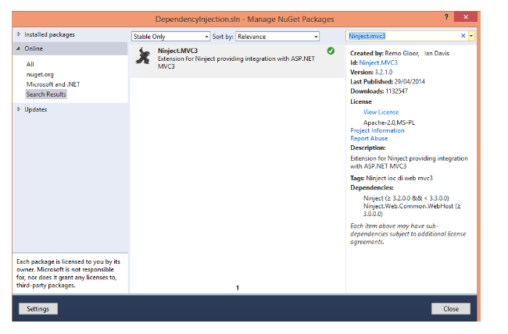The image size is (508, 334).
Task: Click the Report Abuse link
Action: [369, 138]
